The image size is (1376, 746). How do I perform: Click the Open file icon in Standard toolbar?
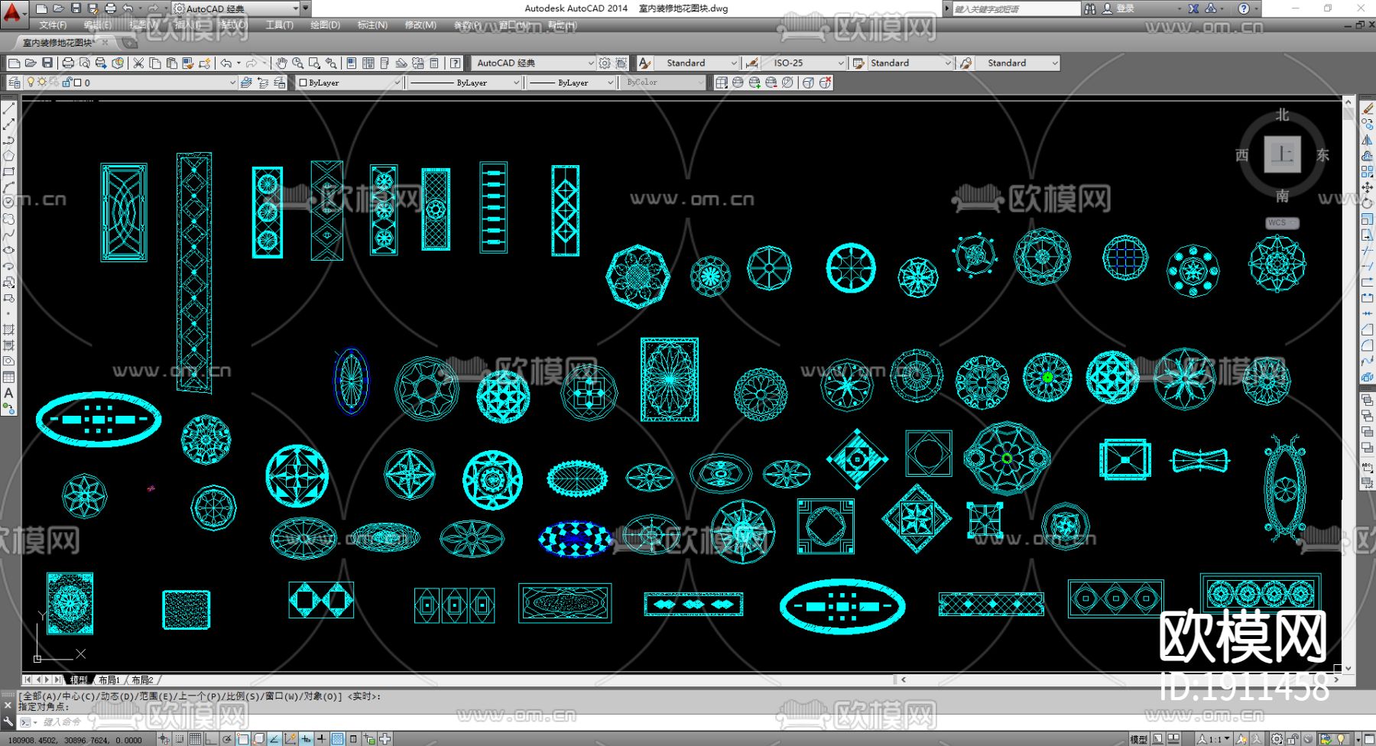(31, 63)
